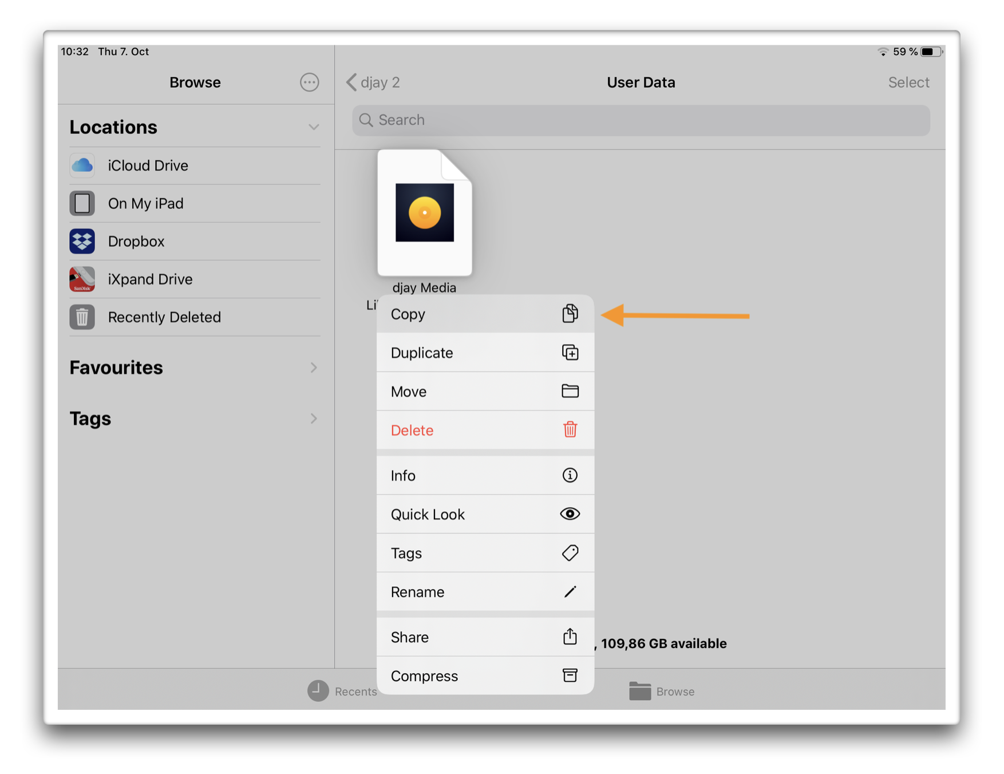Screen dimensions: 1004x774
Task: Expand the Favourites section
Action: (314, 367)
